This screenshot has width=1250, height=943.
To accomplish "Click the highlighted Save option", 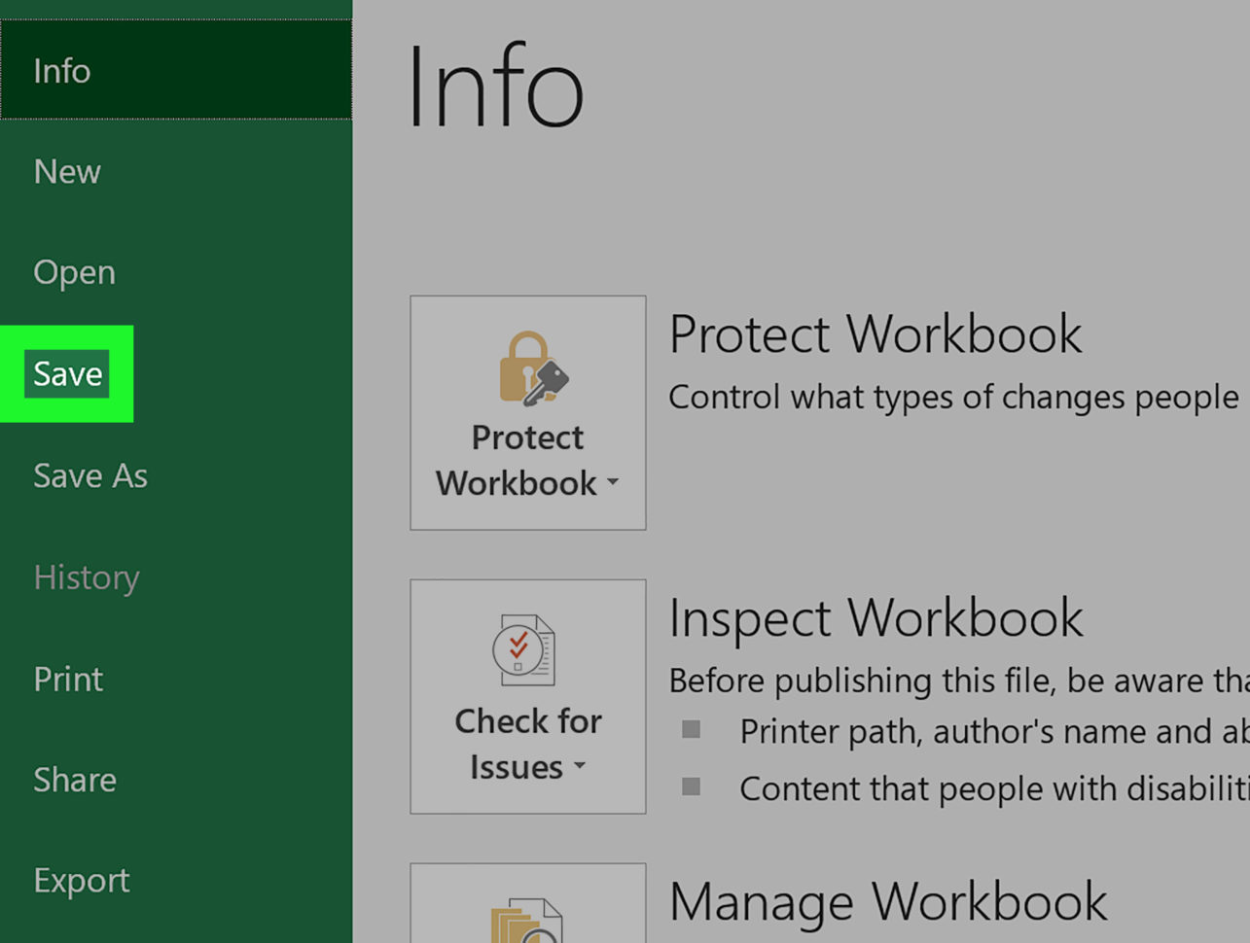I will coord(67,373).
